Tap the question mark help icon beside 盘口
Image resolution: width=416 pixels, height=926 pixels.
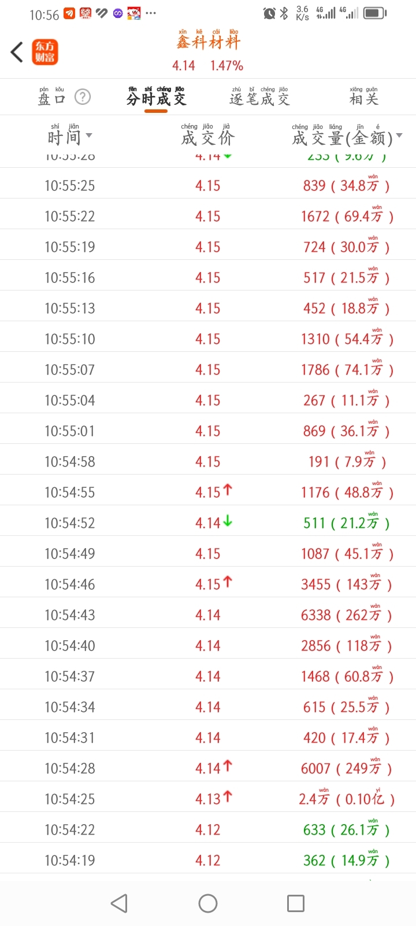[x=83, y=97]
